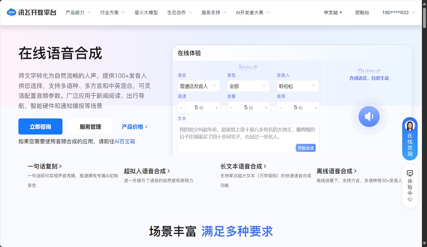Expand the 服务支持 navigation menu
The height and width of the screenshot is (247, 427).
(x=214, y=13)
